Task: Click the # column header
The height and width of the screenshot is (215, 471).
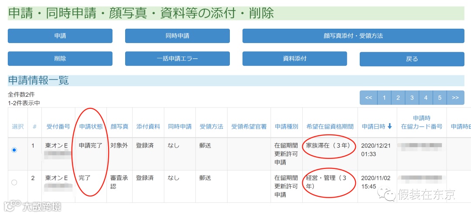Action: [34, 127]
